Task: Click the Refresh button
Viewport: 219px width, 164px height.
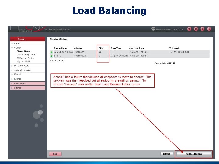Action: click(x=167, y=154)
